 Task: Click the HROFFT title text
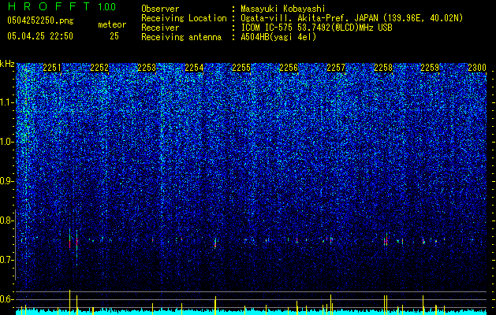tap(49, 6)
